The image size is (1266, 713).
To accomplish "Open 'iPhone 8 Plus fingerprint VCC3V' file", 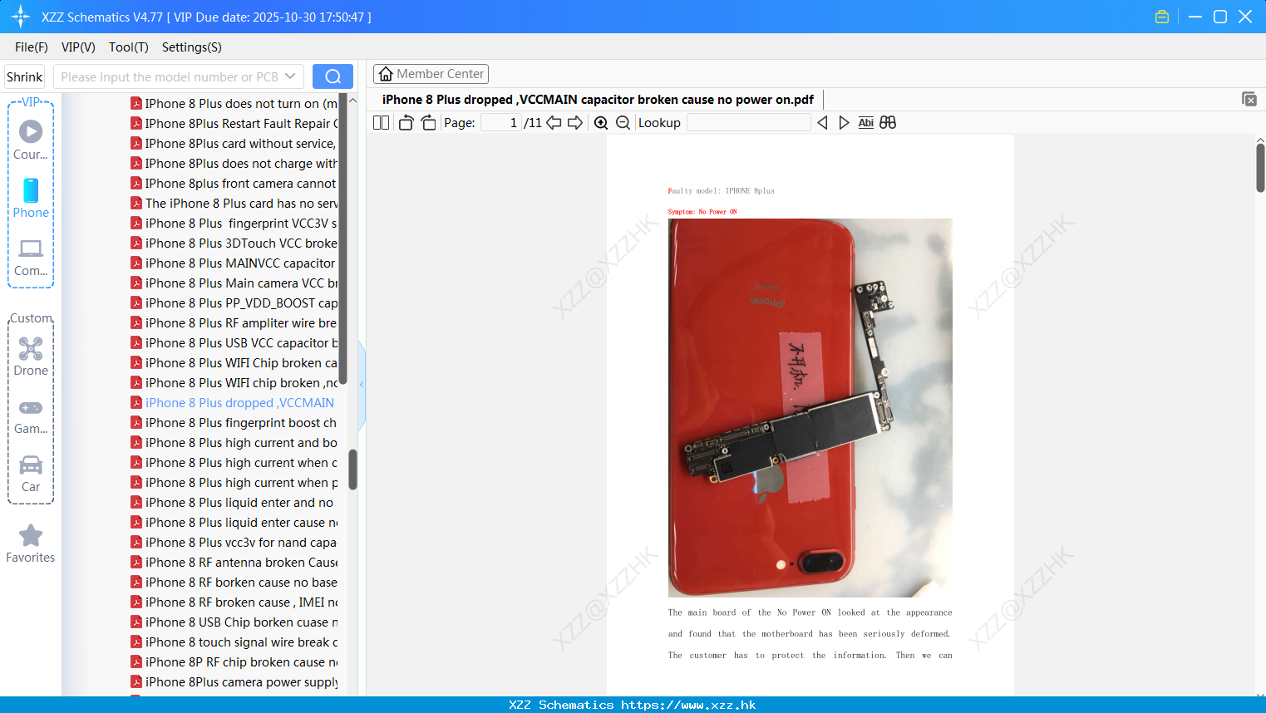I will [x=234, y=224].
